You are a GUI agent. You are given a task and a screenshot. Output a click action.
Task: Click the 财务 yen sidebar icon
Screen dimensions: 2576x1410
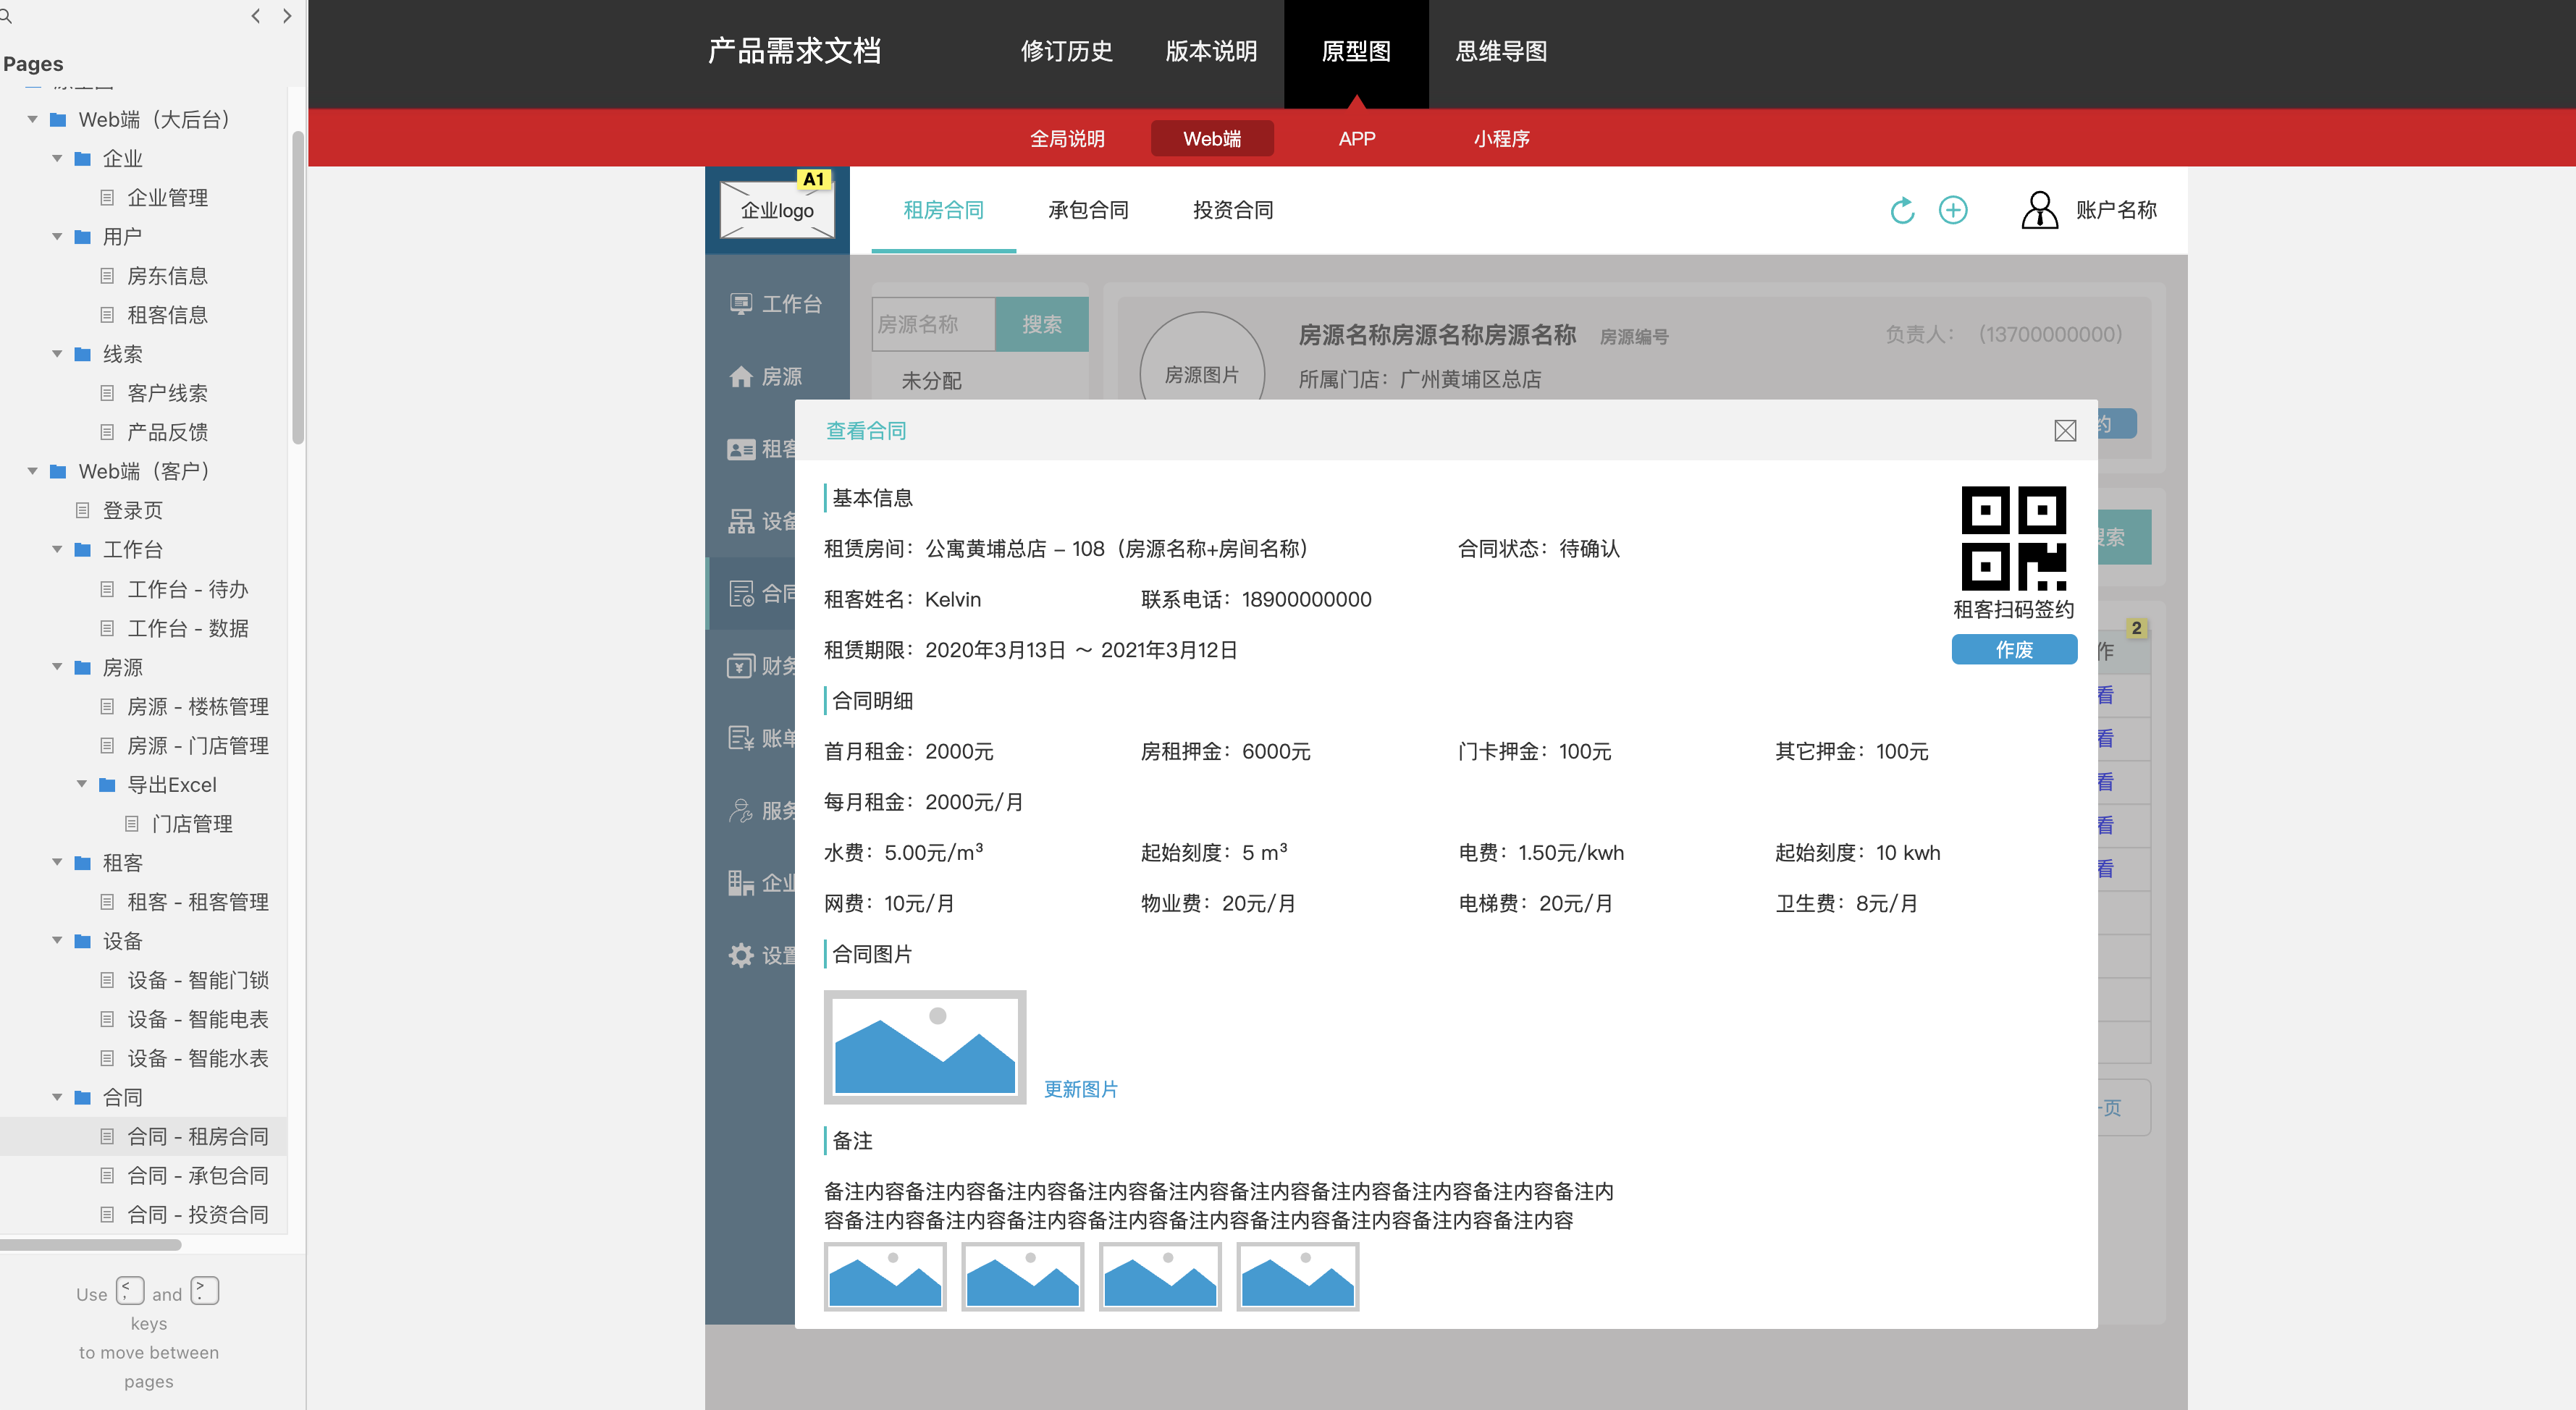741,666
